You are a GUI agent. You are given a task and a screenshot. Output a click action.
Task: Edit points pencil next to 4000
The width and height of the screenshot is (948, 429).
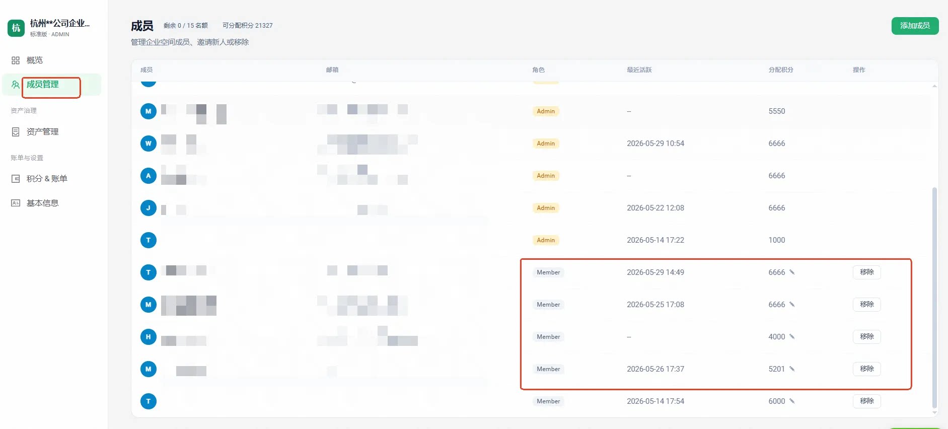pos(792,337)
